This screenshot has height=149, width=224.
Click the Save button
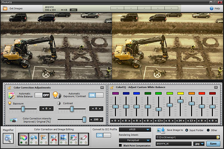click(213, 143)
